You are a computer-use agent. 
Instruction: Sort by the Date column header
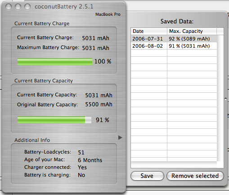point(149,31)
